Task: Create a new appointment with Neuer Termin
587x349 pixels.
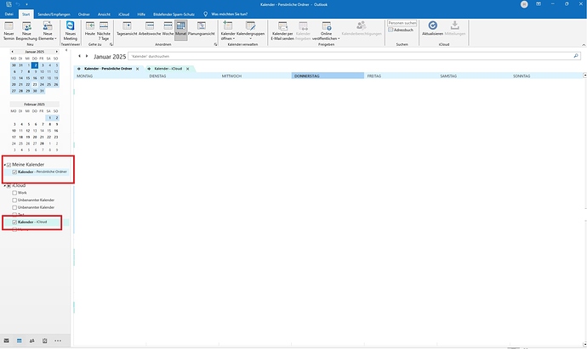Action: tap(9, 31)
